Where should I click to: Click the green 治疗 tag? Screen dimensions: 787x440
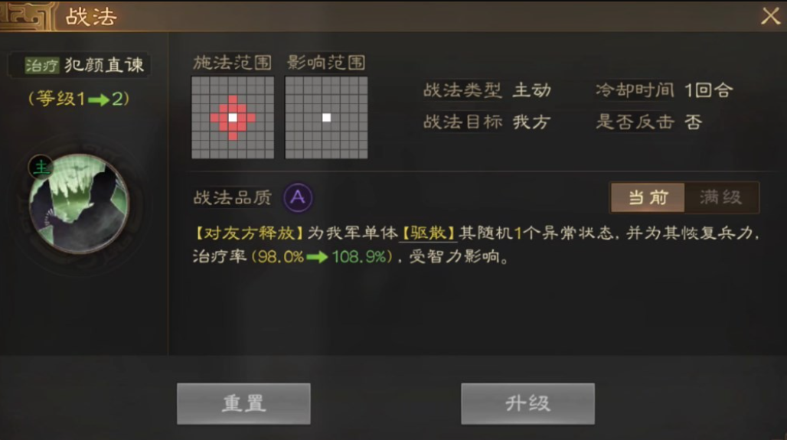[x=42, y=65]
